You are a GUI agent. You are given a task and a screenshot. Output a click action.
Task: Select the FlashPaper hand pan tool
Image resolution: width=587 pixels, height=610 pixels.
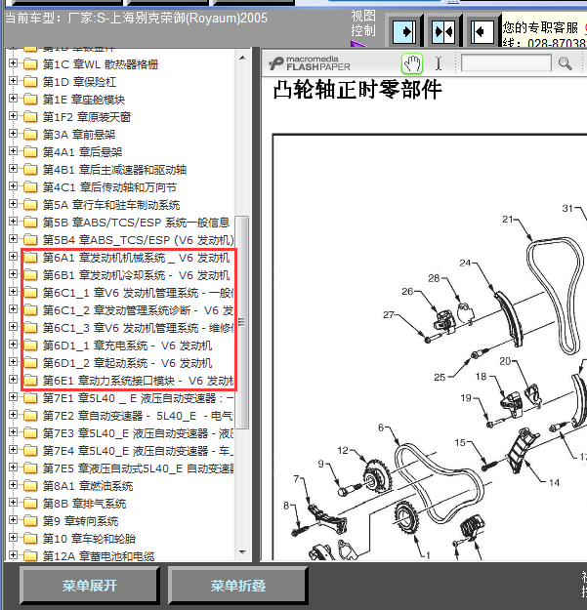tap(412, 63)
